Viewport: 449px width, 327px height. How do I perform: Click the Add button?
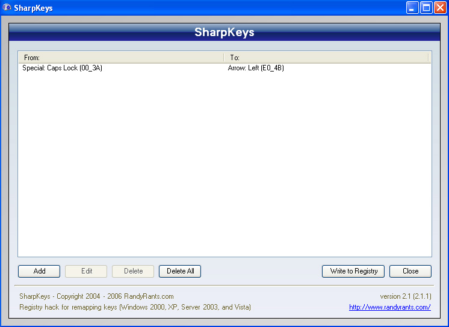[39, 271]
